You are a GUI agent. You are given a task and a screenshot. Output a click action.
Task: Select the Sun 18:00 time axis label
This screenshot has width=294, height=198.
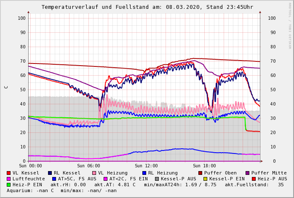(x=205, y=166)
